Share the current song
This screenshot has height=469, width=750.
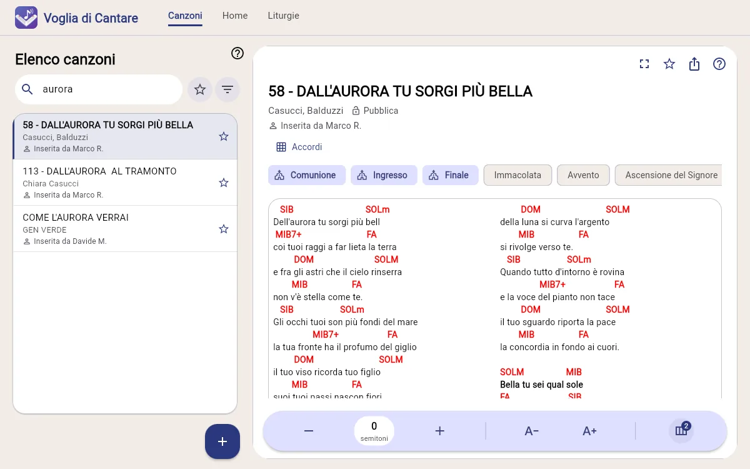[694, 64]
